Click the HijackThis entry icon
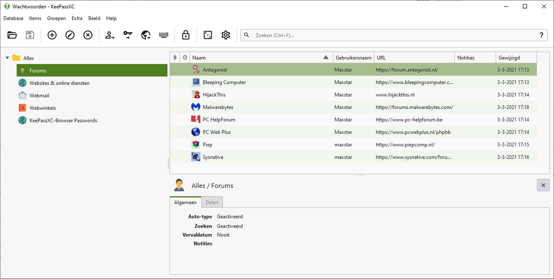 click(196, 95)
